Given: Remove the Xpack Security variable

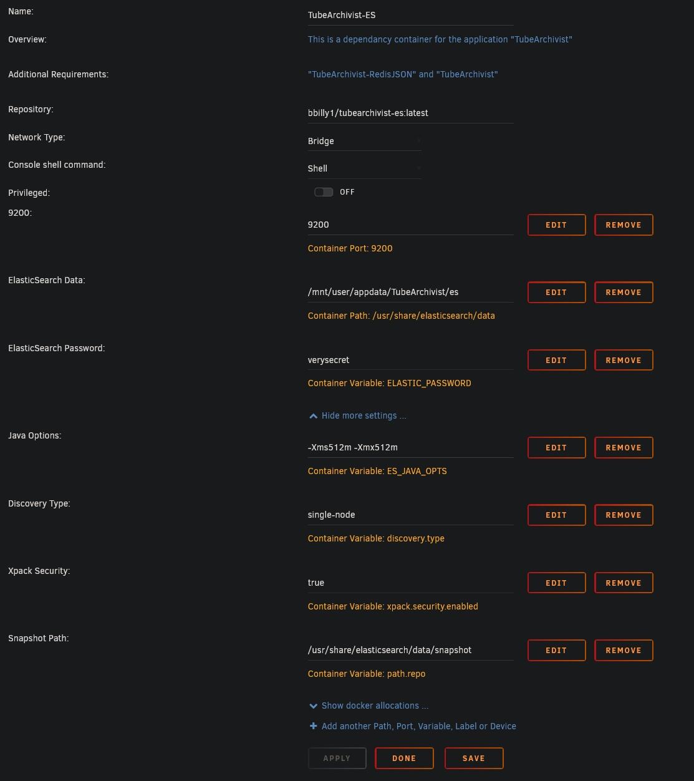Looking at the screenshot, I should pos(624,583).
